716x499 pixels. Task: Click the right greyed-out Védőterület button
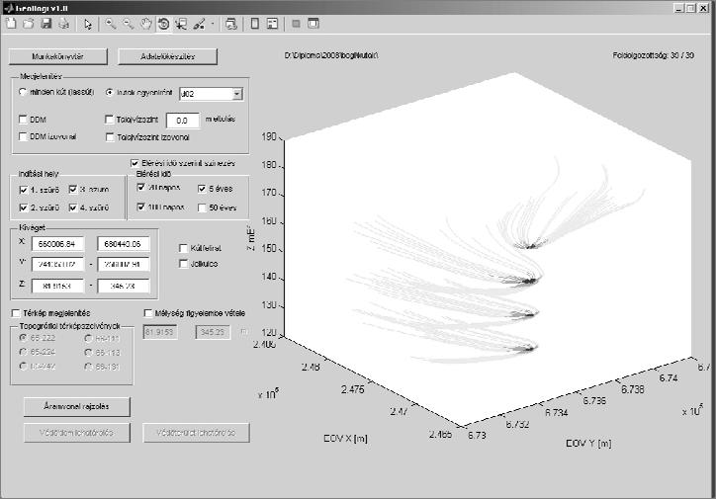[x=197, y=433]
